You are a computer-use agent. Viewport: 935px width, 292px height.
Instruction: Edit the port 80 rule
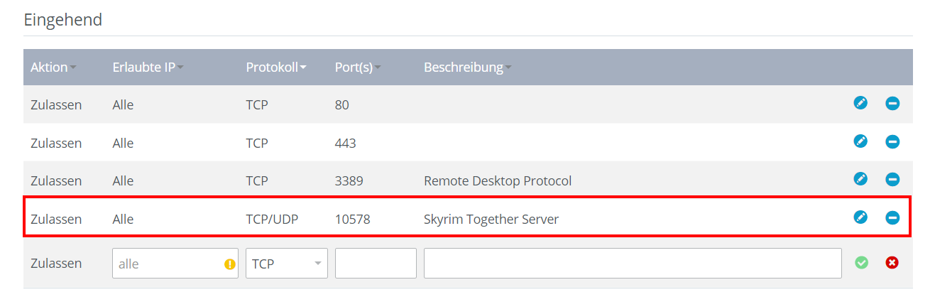tap(860, 103)
